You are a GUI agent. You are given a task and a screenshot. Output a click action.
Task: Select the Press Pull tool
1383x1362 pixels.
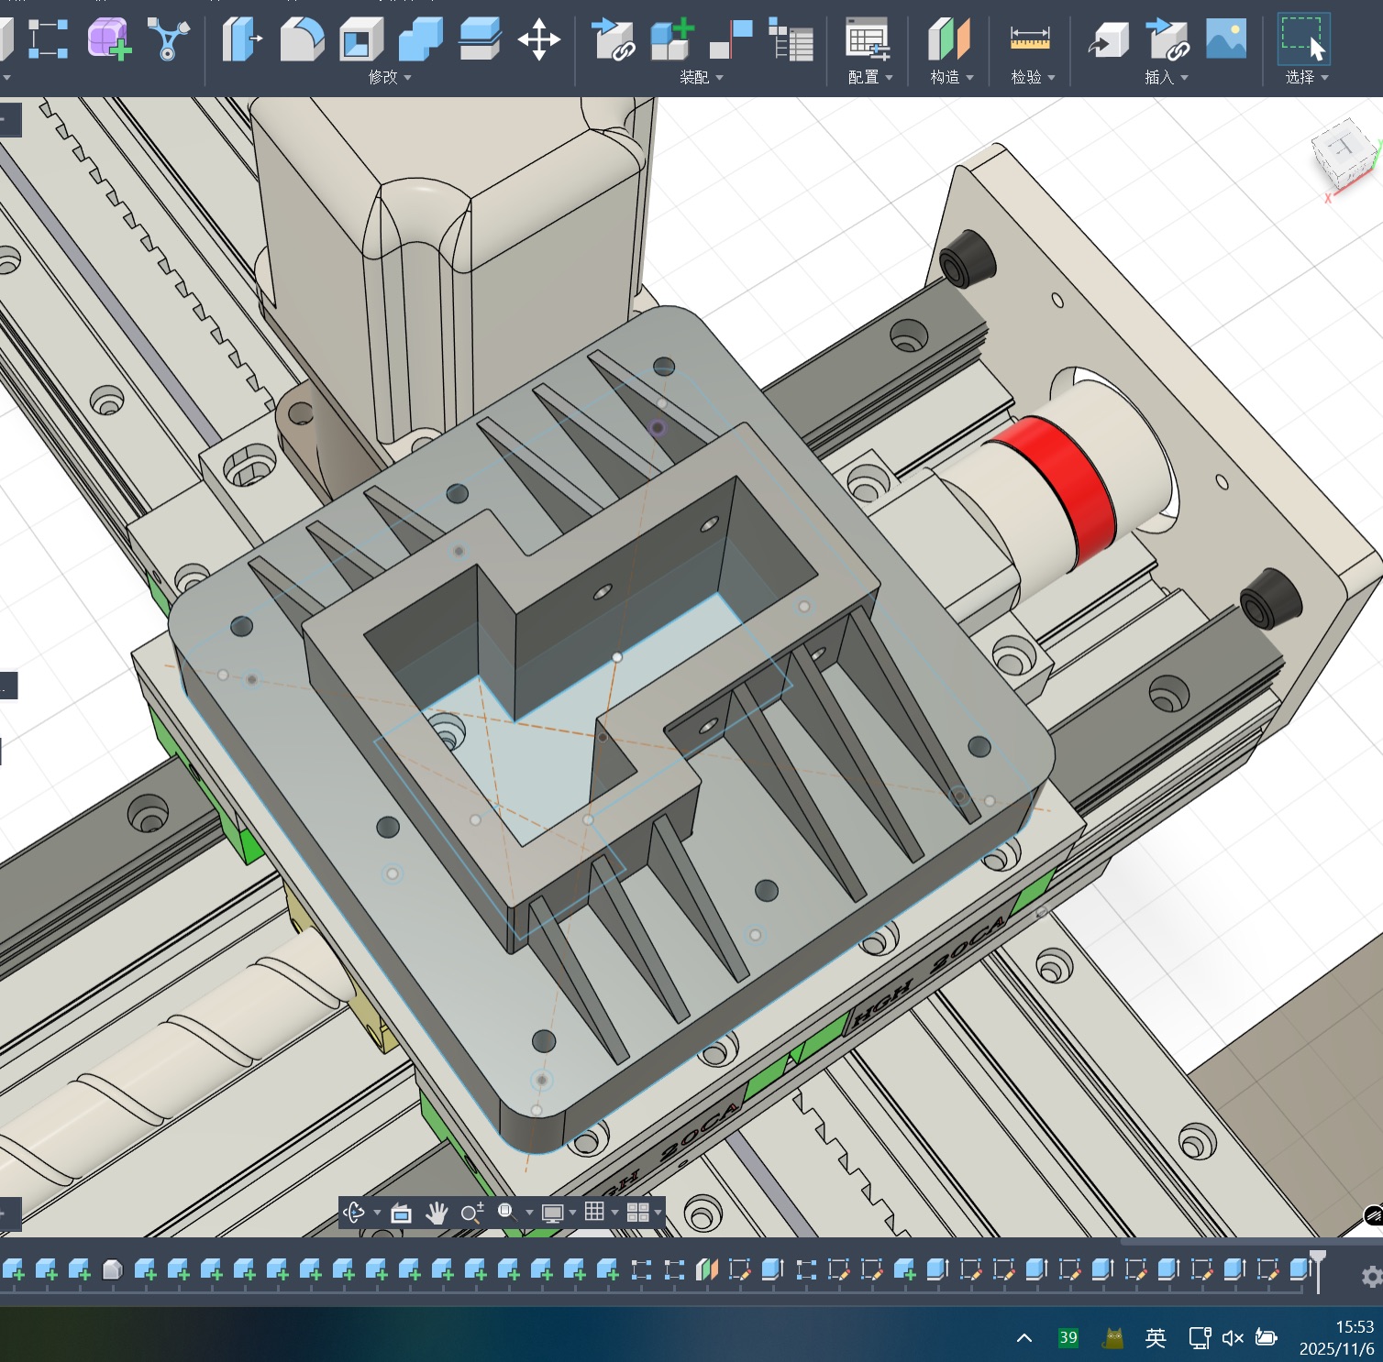click(x=242, y=39)
